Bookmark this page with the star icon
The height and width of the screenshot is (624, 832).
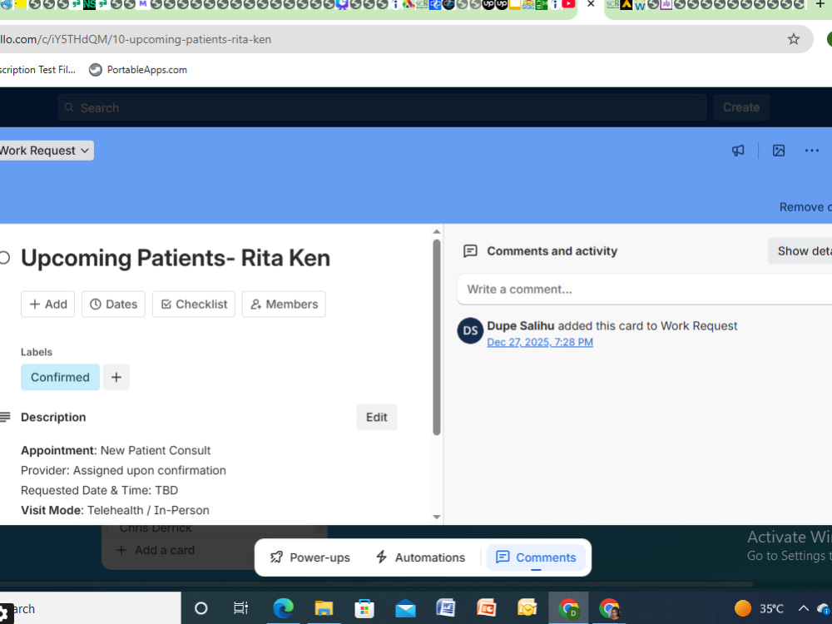(793, 39)
